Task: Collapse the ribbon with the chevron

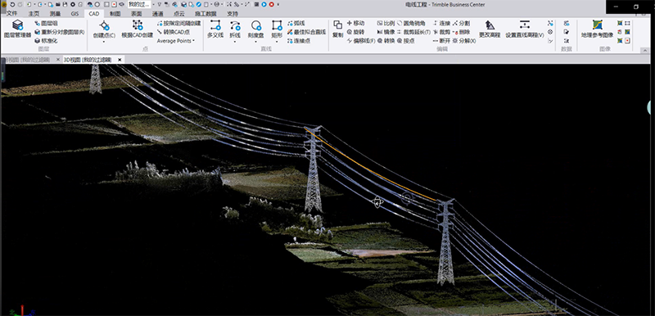Action: (645, 50)
